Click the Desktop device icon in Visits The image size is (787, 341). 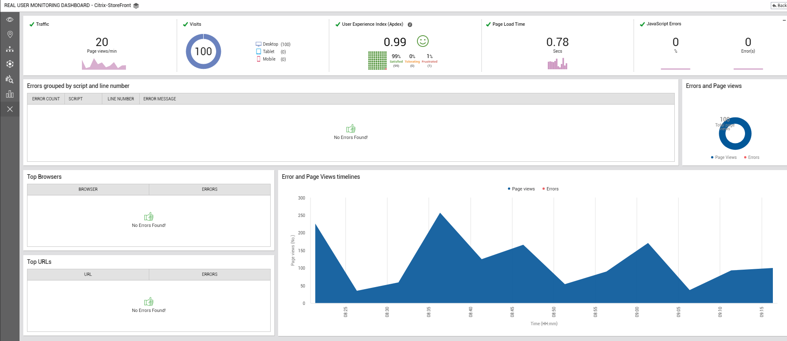tap(259, 44)
